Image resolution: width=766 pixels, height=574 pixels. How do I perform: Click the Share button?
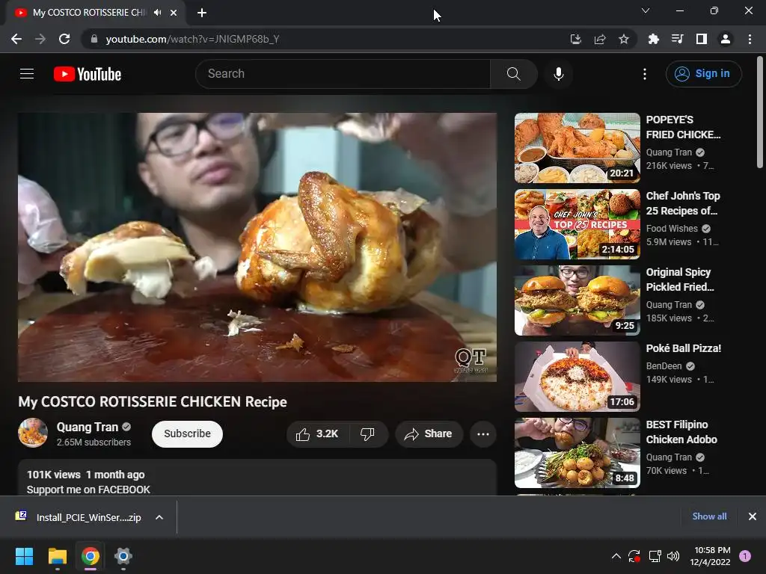429,434
